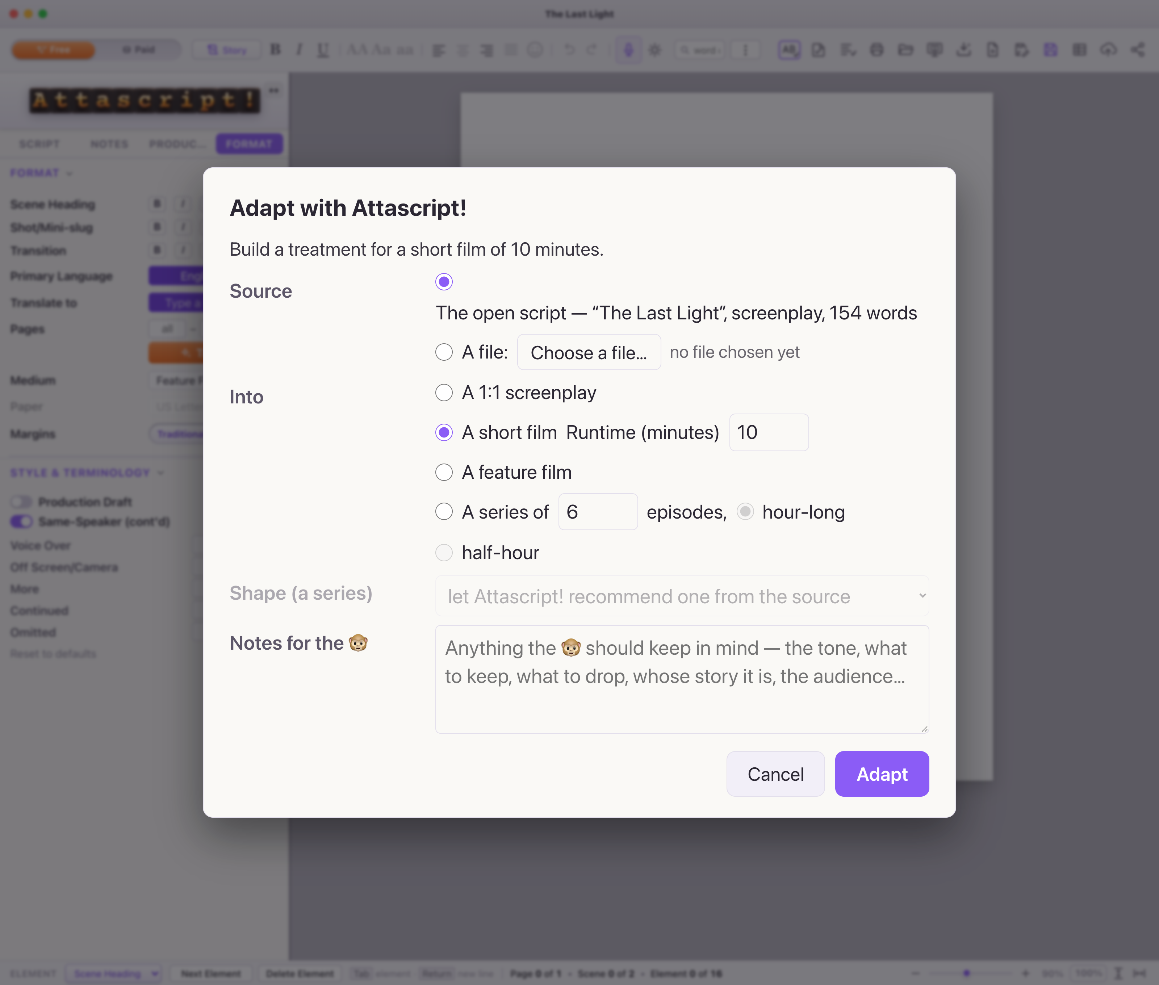The image size is (1159, 985).
Task: Toggle the Production Draft switch
Action: [x=22, y=502]
